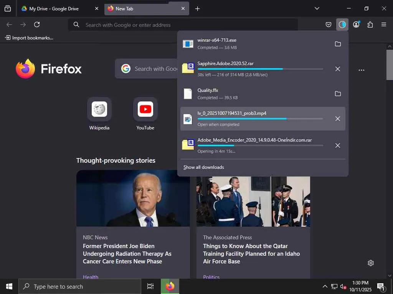The height and width of the screenshot is (294, 393).
Task: Cancel Sapphire.Adobe.2020.52.rar download
Action: click(x=338, y=69)
